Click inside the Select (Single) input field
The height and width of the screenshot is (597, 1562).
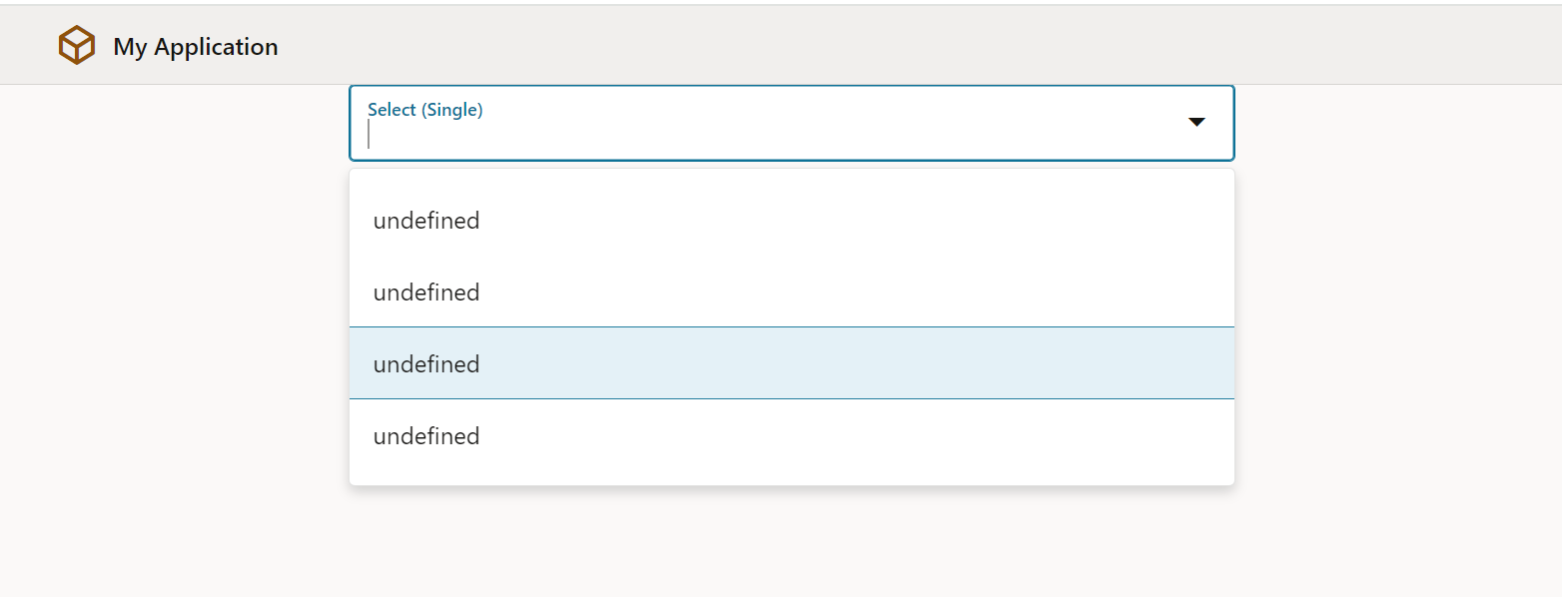tap(599, 135)
